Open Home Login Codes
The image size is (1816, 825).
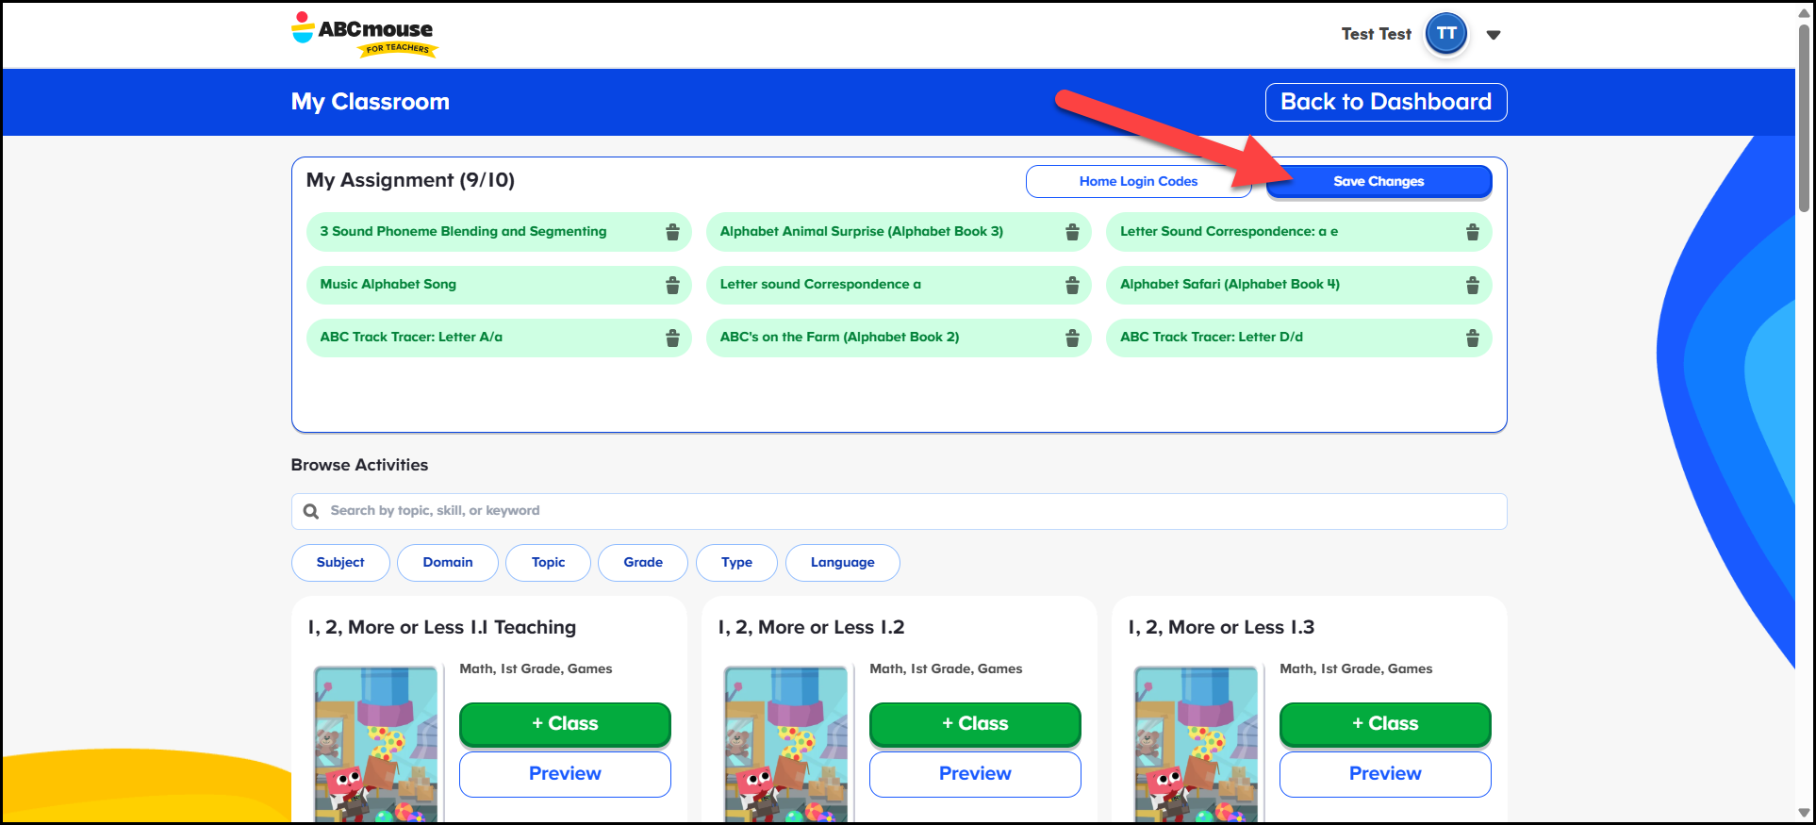click(x=1138, y=181)
